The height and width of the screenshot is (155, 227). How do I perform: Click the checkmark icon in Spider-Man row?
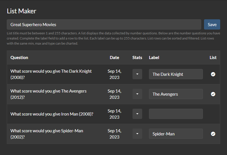213,134
